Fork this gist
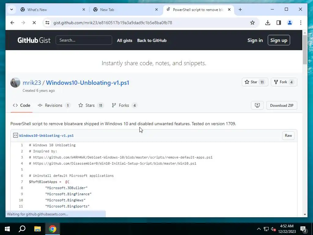 click(284, 82)
